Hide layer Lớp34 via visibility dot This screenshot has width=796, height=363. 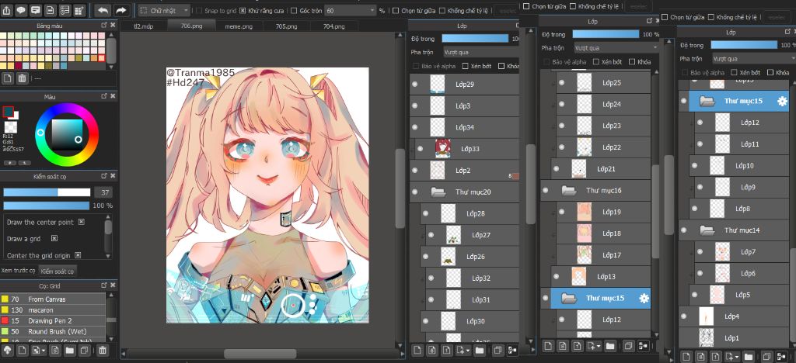click(415, 127)
